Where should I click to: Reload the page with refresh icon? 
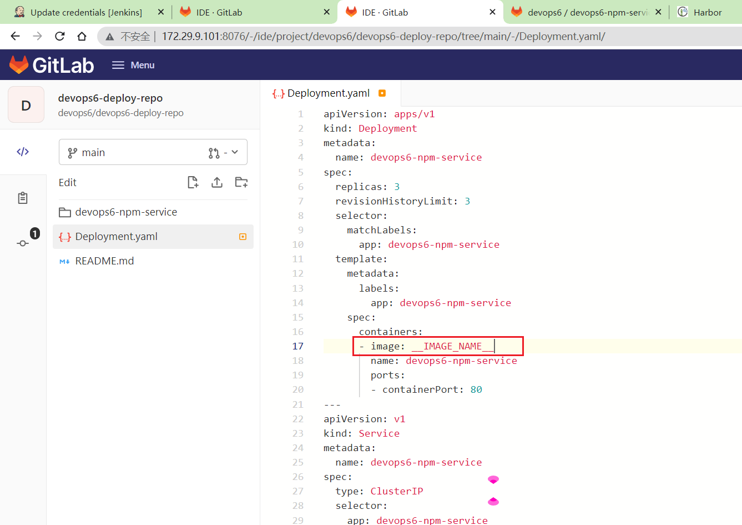click(x=59, y=36)
